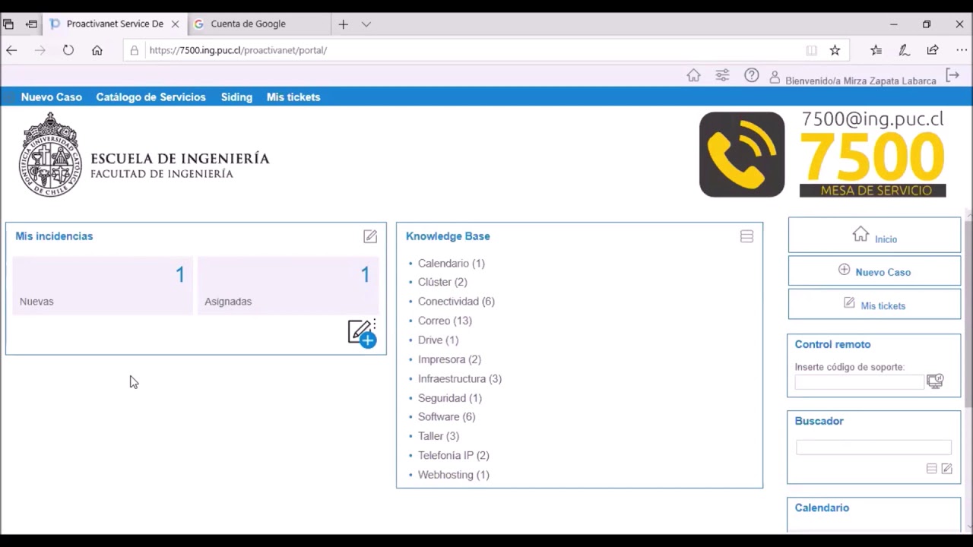973x547 pixels.
Task: Open Catálogo de Servicios in the menu bar
Action: [x=151, y=97]
